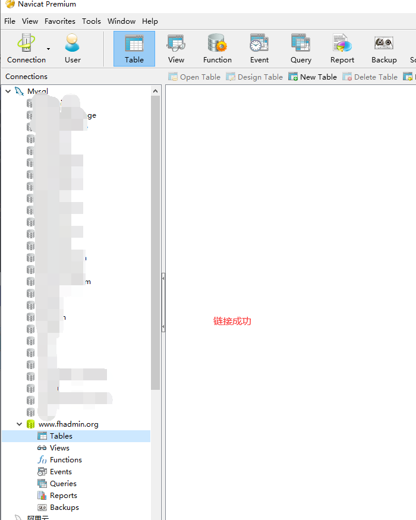Image resolution: width=416 pixels, height=520 pixels.
Task: Click the Open Table button
Action: click(194, 77)
